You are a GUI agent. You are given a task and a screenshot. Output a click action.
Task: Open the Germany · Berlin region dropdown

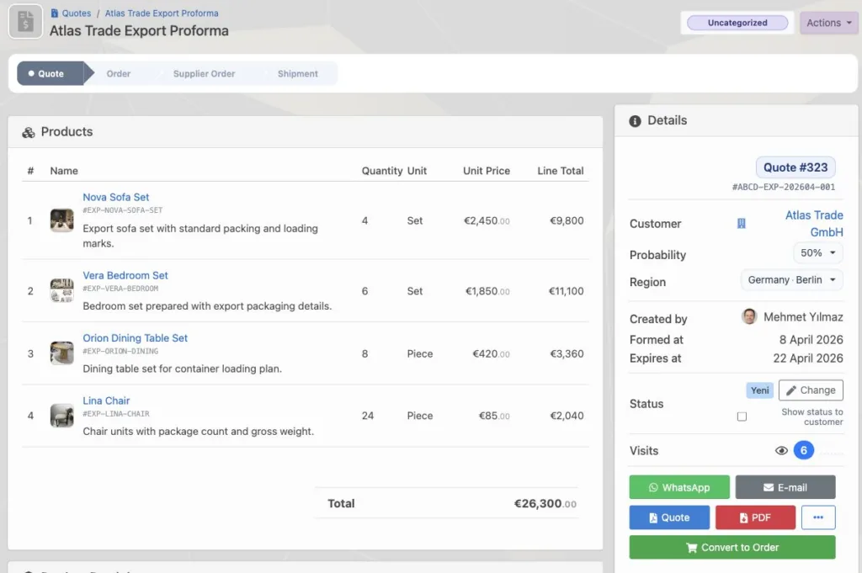(x=791, y=279)
